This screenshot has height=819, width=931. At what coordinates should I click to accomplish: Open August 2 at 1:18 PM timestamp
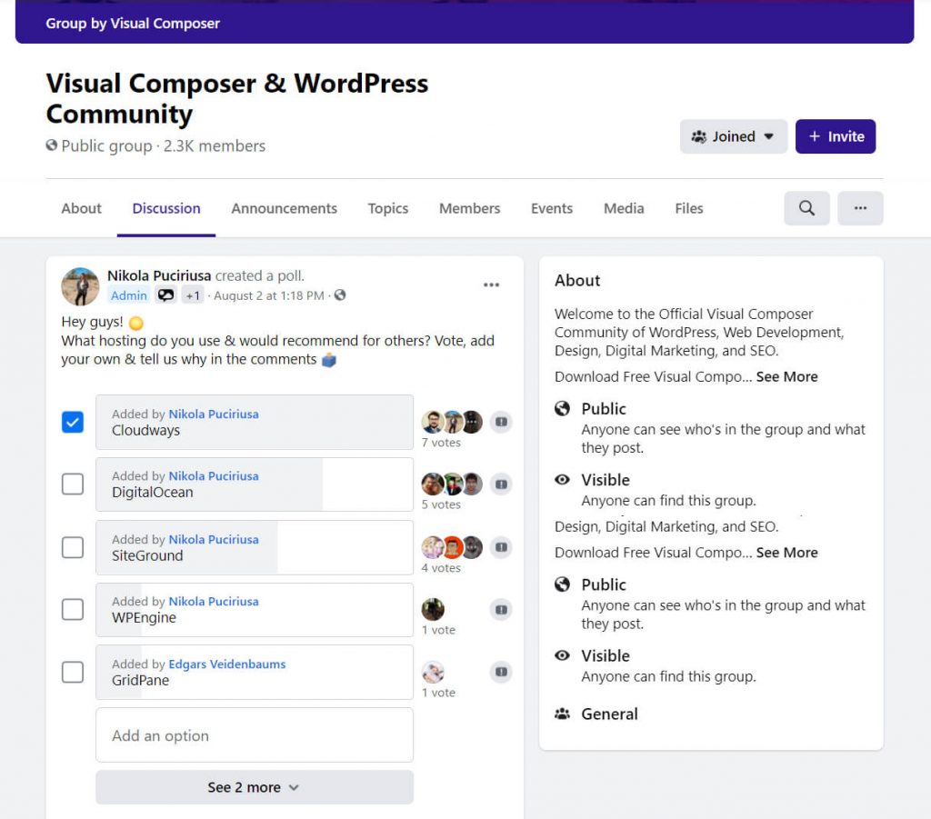click(x=269, y=295)
